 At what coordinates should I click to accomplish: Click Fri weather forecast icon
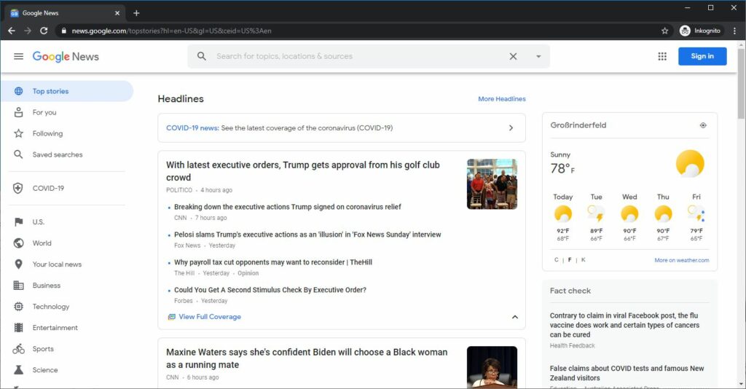coord(696,214)
